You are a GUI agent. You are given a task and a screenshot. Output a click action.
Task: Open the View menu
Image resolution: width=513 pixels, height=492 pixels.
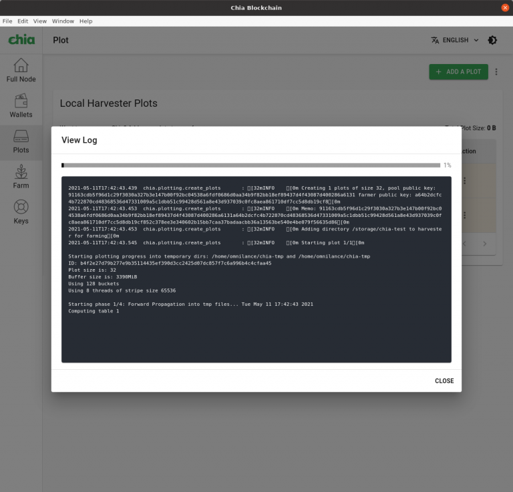coord(40,21)
